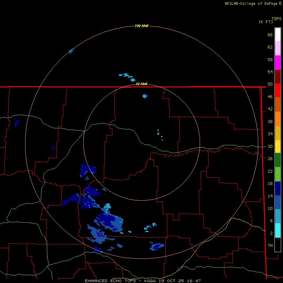Screen dimensions: 283x283
Task: Click the yellow 34 kft legend swatch
Action: pos(278,147)
